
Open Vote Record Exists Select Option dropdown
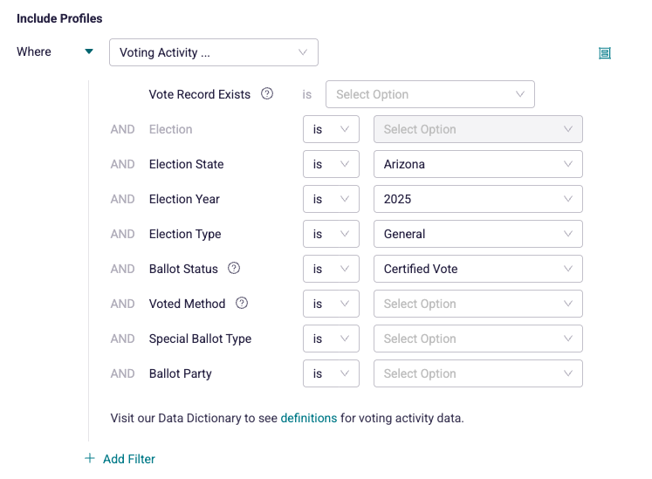(430, 94)
